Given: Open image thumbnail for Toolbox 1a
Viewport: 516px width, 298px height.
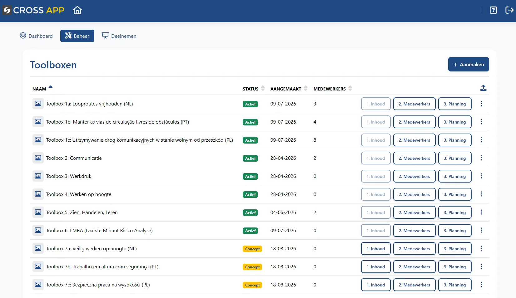Looking at the screenshot, I should tap(38, 104).
